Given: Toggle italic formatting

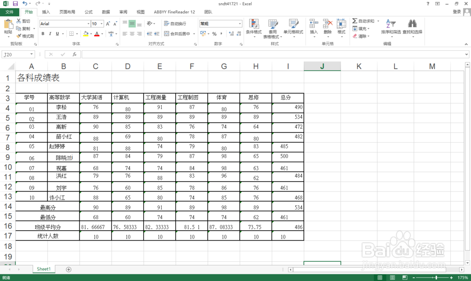Looking at the screenshot, I should coord(50,33).
